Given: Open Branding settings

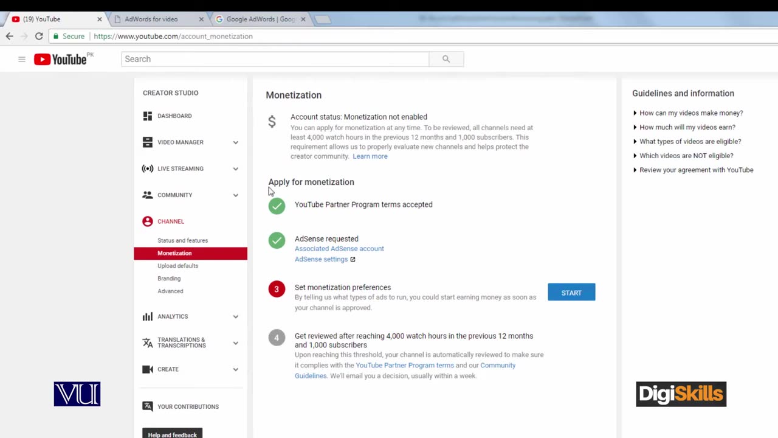Looking at the screenshot, I should click(x=169, y=279).
